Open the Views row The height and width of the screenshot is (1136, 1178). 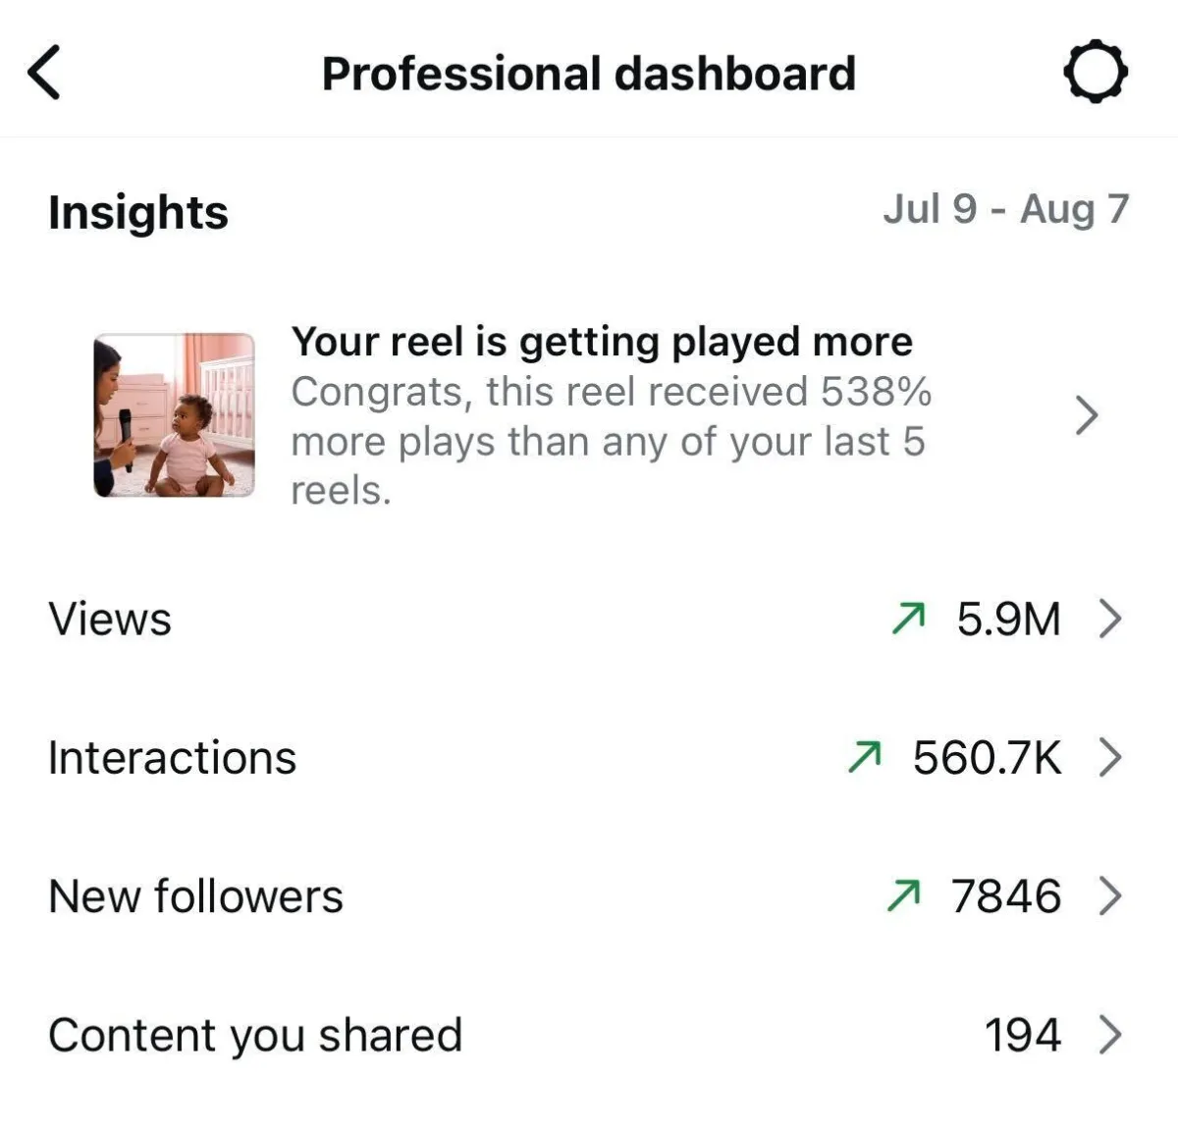(589, 619)
